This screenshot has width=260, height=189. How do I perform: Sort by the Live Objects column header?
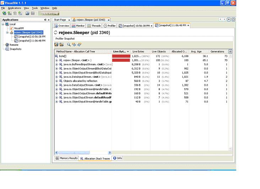coord(160,51)
